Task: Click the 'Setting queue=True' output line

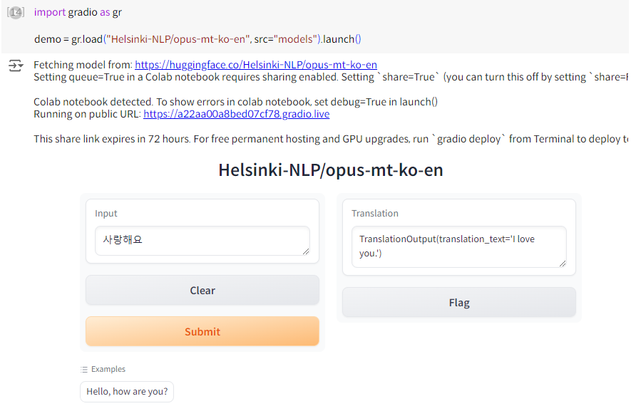Action: (x=331, y=77)
